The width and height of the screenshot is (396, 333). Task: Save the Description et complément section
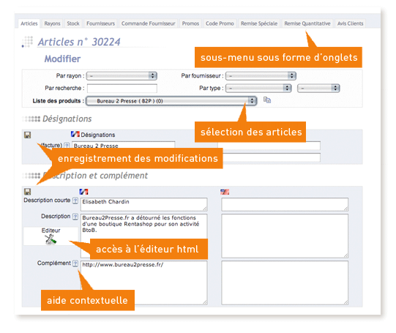[28, 192]
